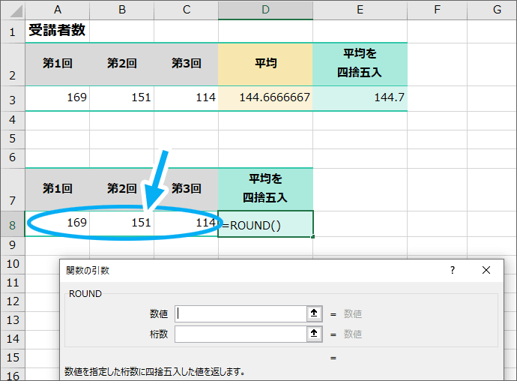Click cell A3 containing 169
Image resolution: width=517 pixels, height=381 pixels.
coord(58,98)
